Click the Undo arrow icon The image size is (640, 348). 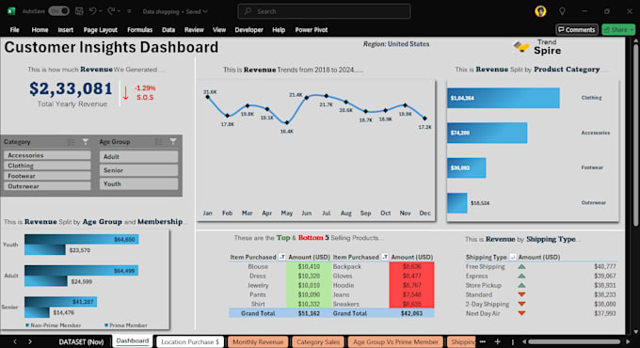tap(92, 11)
